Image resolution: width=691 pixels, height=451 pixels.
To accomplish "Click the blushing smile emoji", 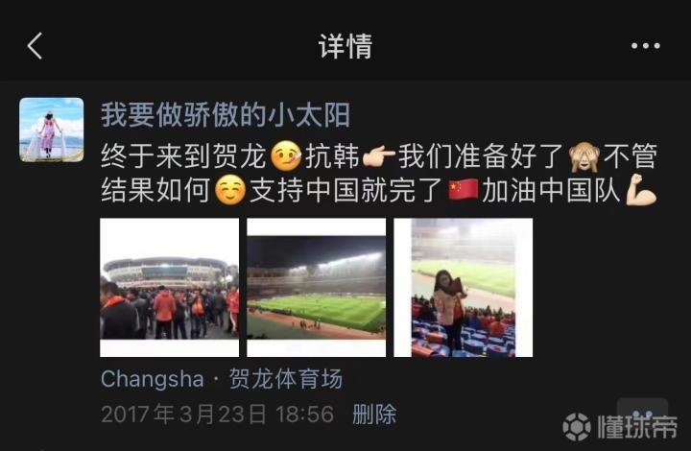I will (x=230, y=190).
